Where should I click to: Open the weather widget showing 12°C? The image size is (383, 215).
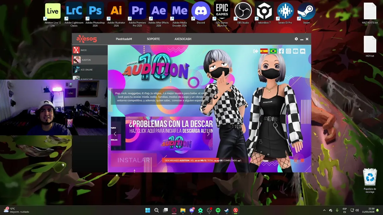[16, 211]
